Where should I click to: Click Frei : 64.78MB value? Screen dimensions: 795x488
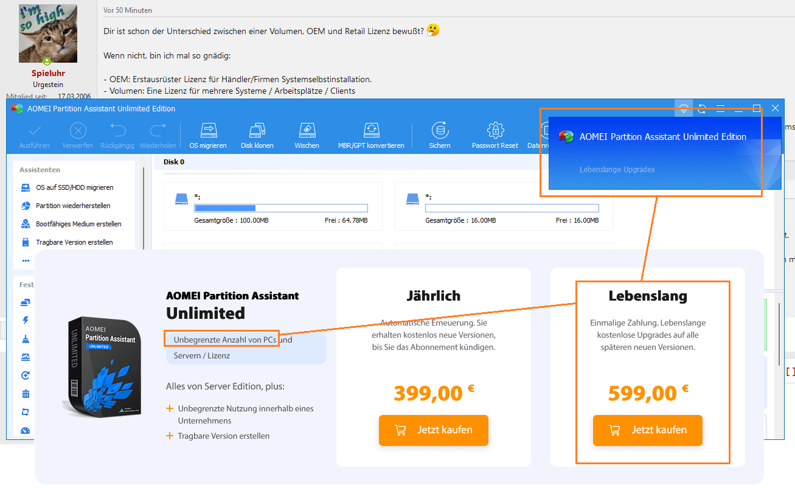coord(346,220)
